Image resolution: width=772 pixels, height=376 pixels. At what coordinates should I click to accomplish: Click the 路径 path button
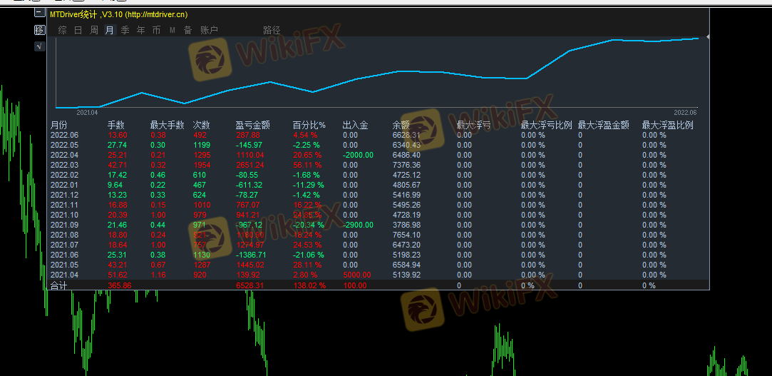(x=272, y=30)
